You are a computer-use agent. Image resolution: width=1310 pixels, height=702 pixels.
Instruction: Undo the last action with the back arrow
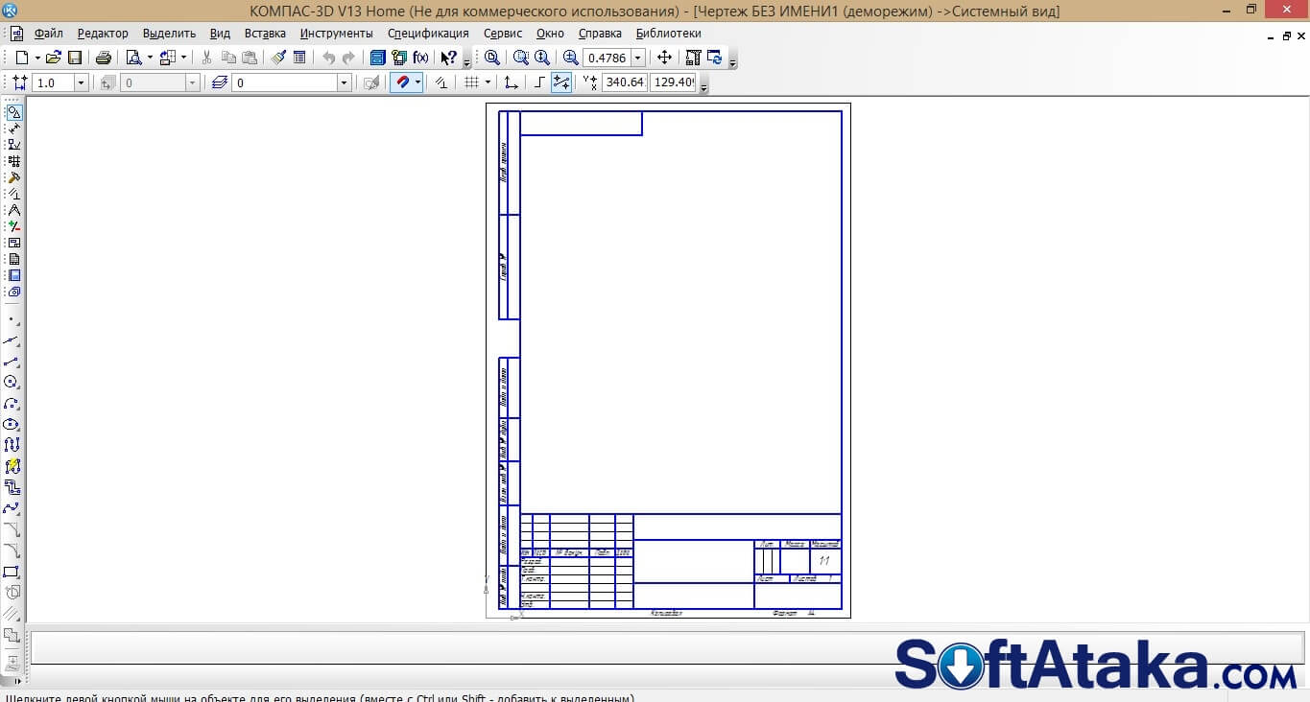pyautogui.click(x=329, y=58)
